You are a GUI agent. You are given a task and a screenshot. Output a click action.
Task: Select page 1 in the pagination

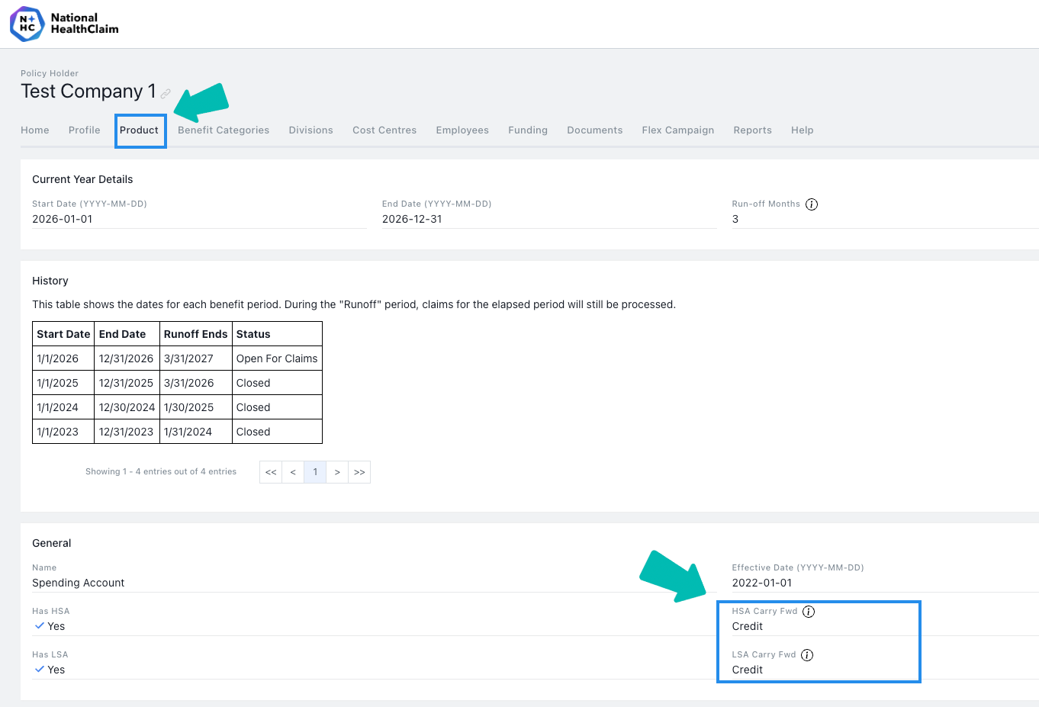315,472
